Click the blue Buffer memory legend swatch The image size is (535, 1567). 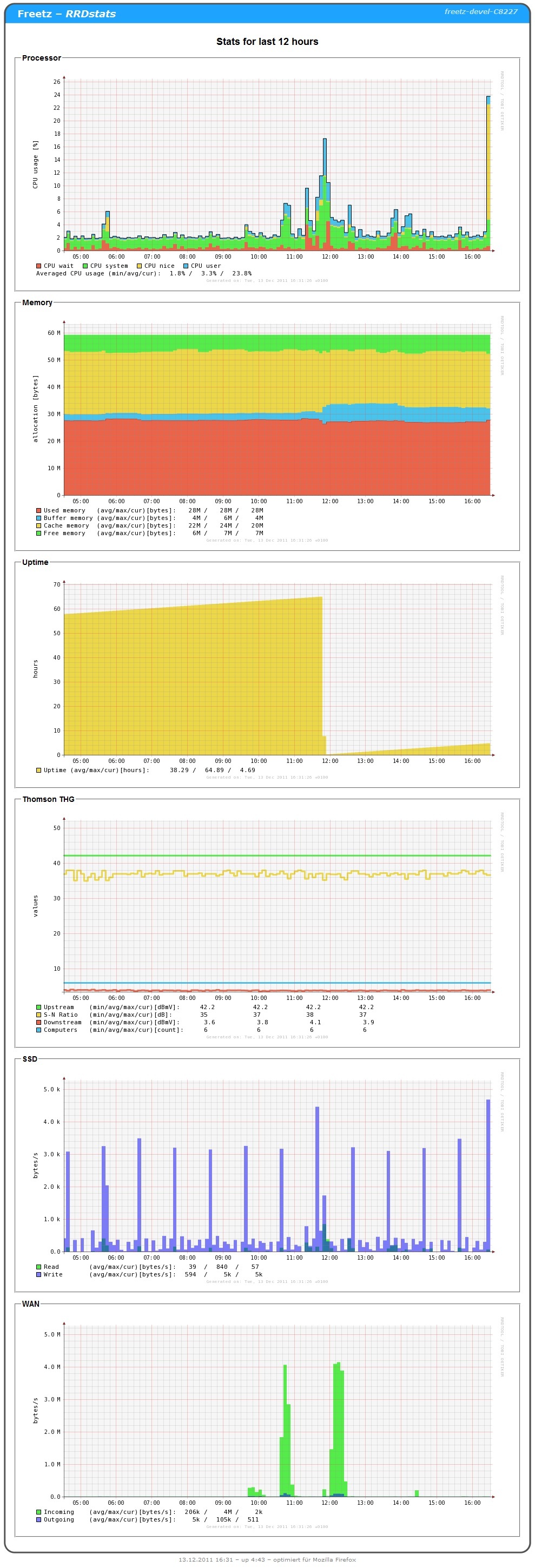pos(39,518)
